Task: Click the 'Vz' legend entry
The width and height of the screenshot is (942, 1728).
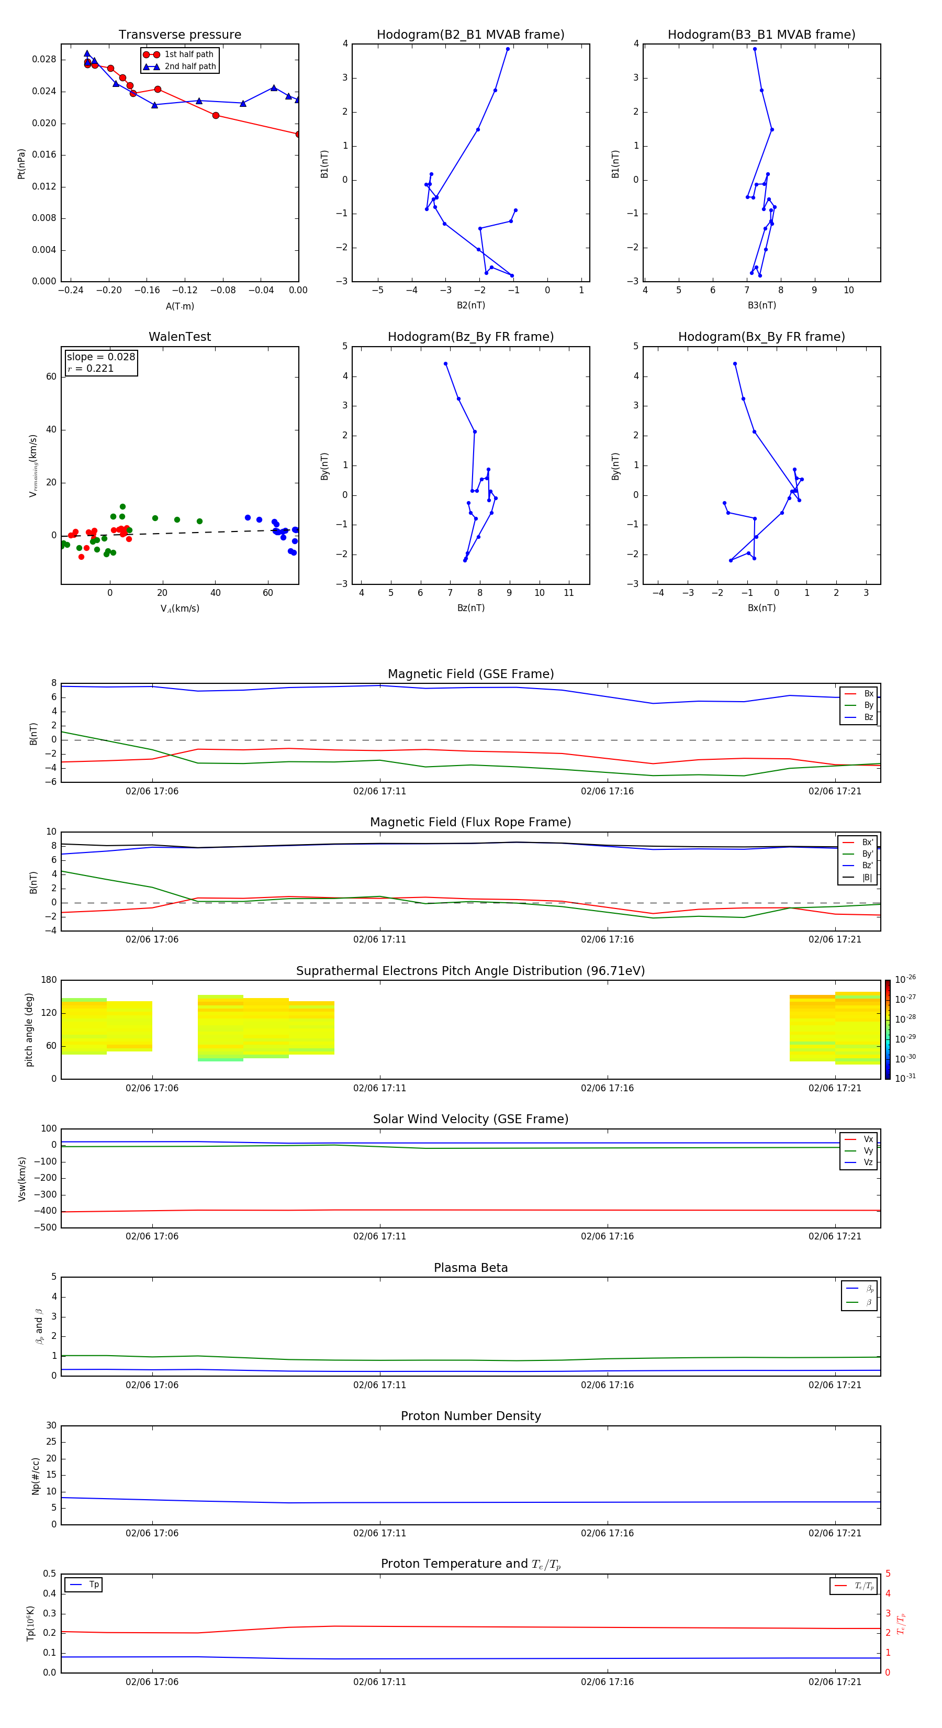Action: [x=859, y=1162]
